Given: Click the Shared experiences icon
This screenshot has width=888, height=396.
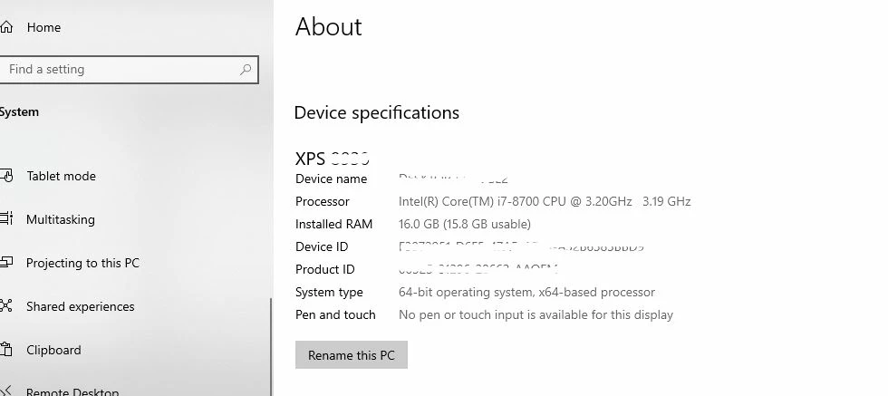Looking at the screenshot, I should [5, 306].
